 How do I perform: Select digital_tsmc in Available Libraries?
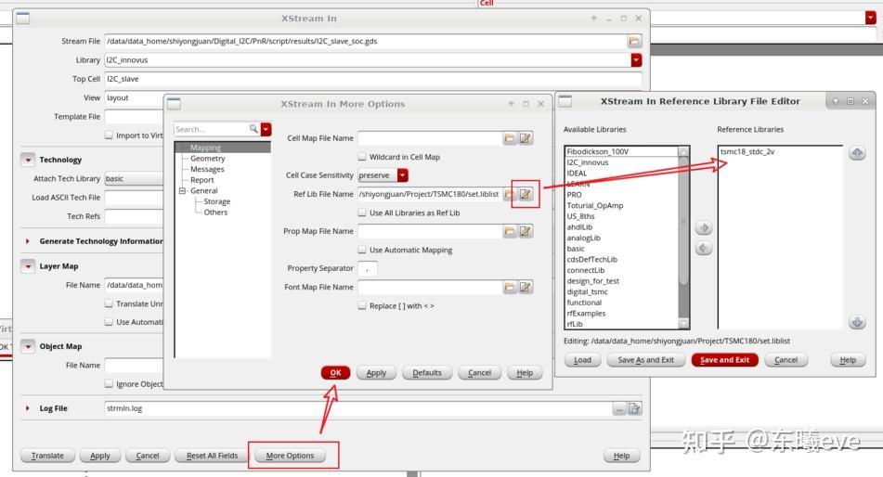pos(588,291)
